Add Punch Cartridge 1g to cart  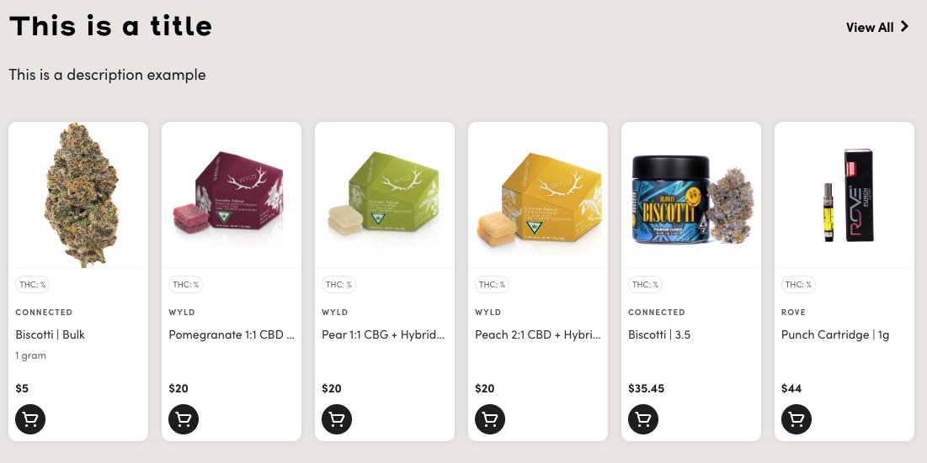click(796, 419)
